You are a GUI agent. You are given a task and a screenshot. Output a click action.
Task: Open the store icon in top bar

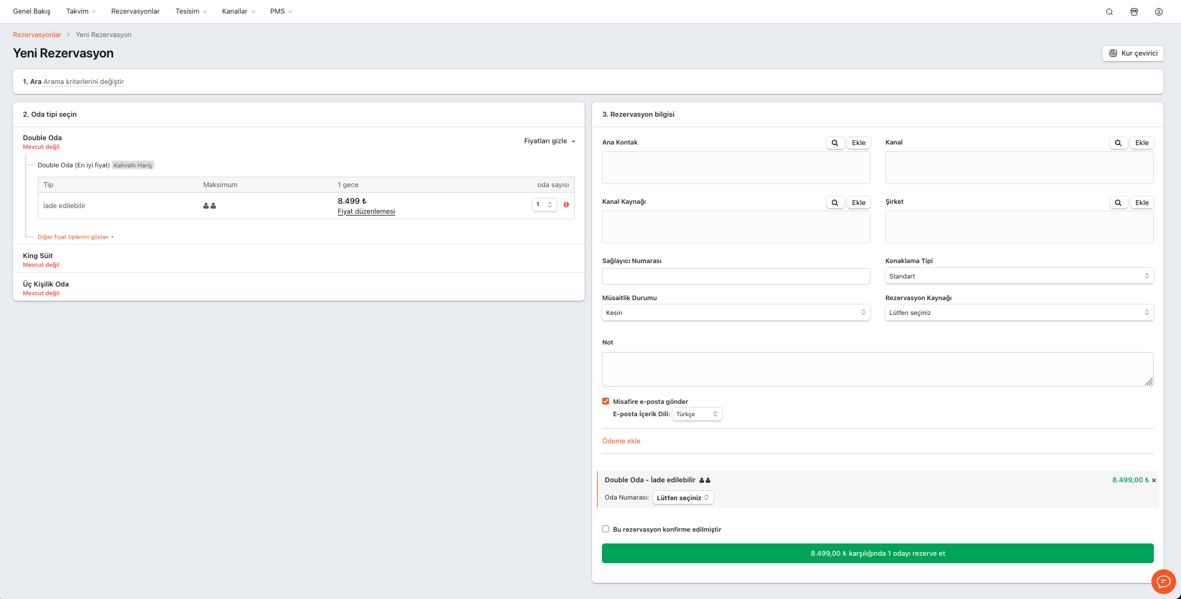pos(1133,12)
